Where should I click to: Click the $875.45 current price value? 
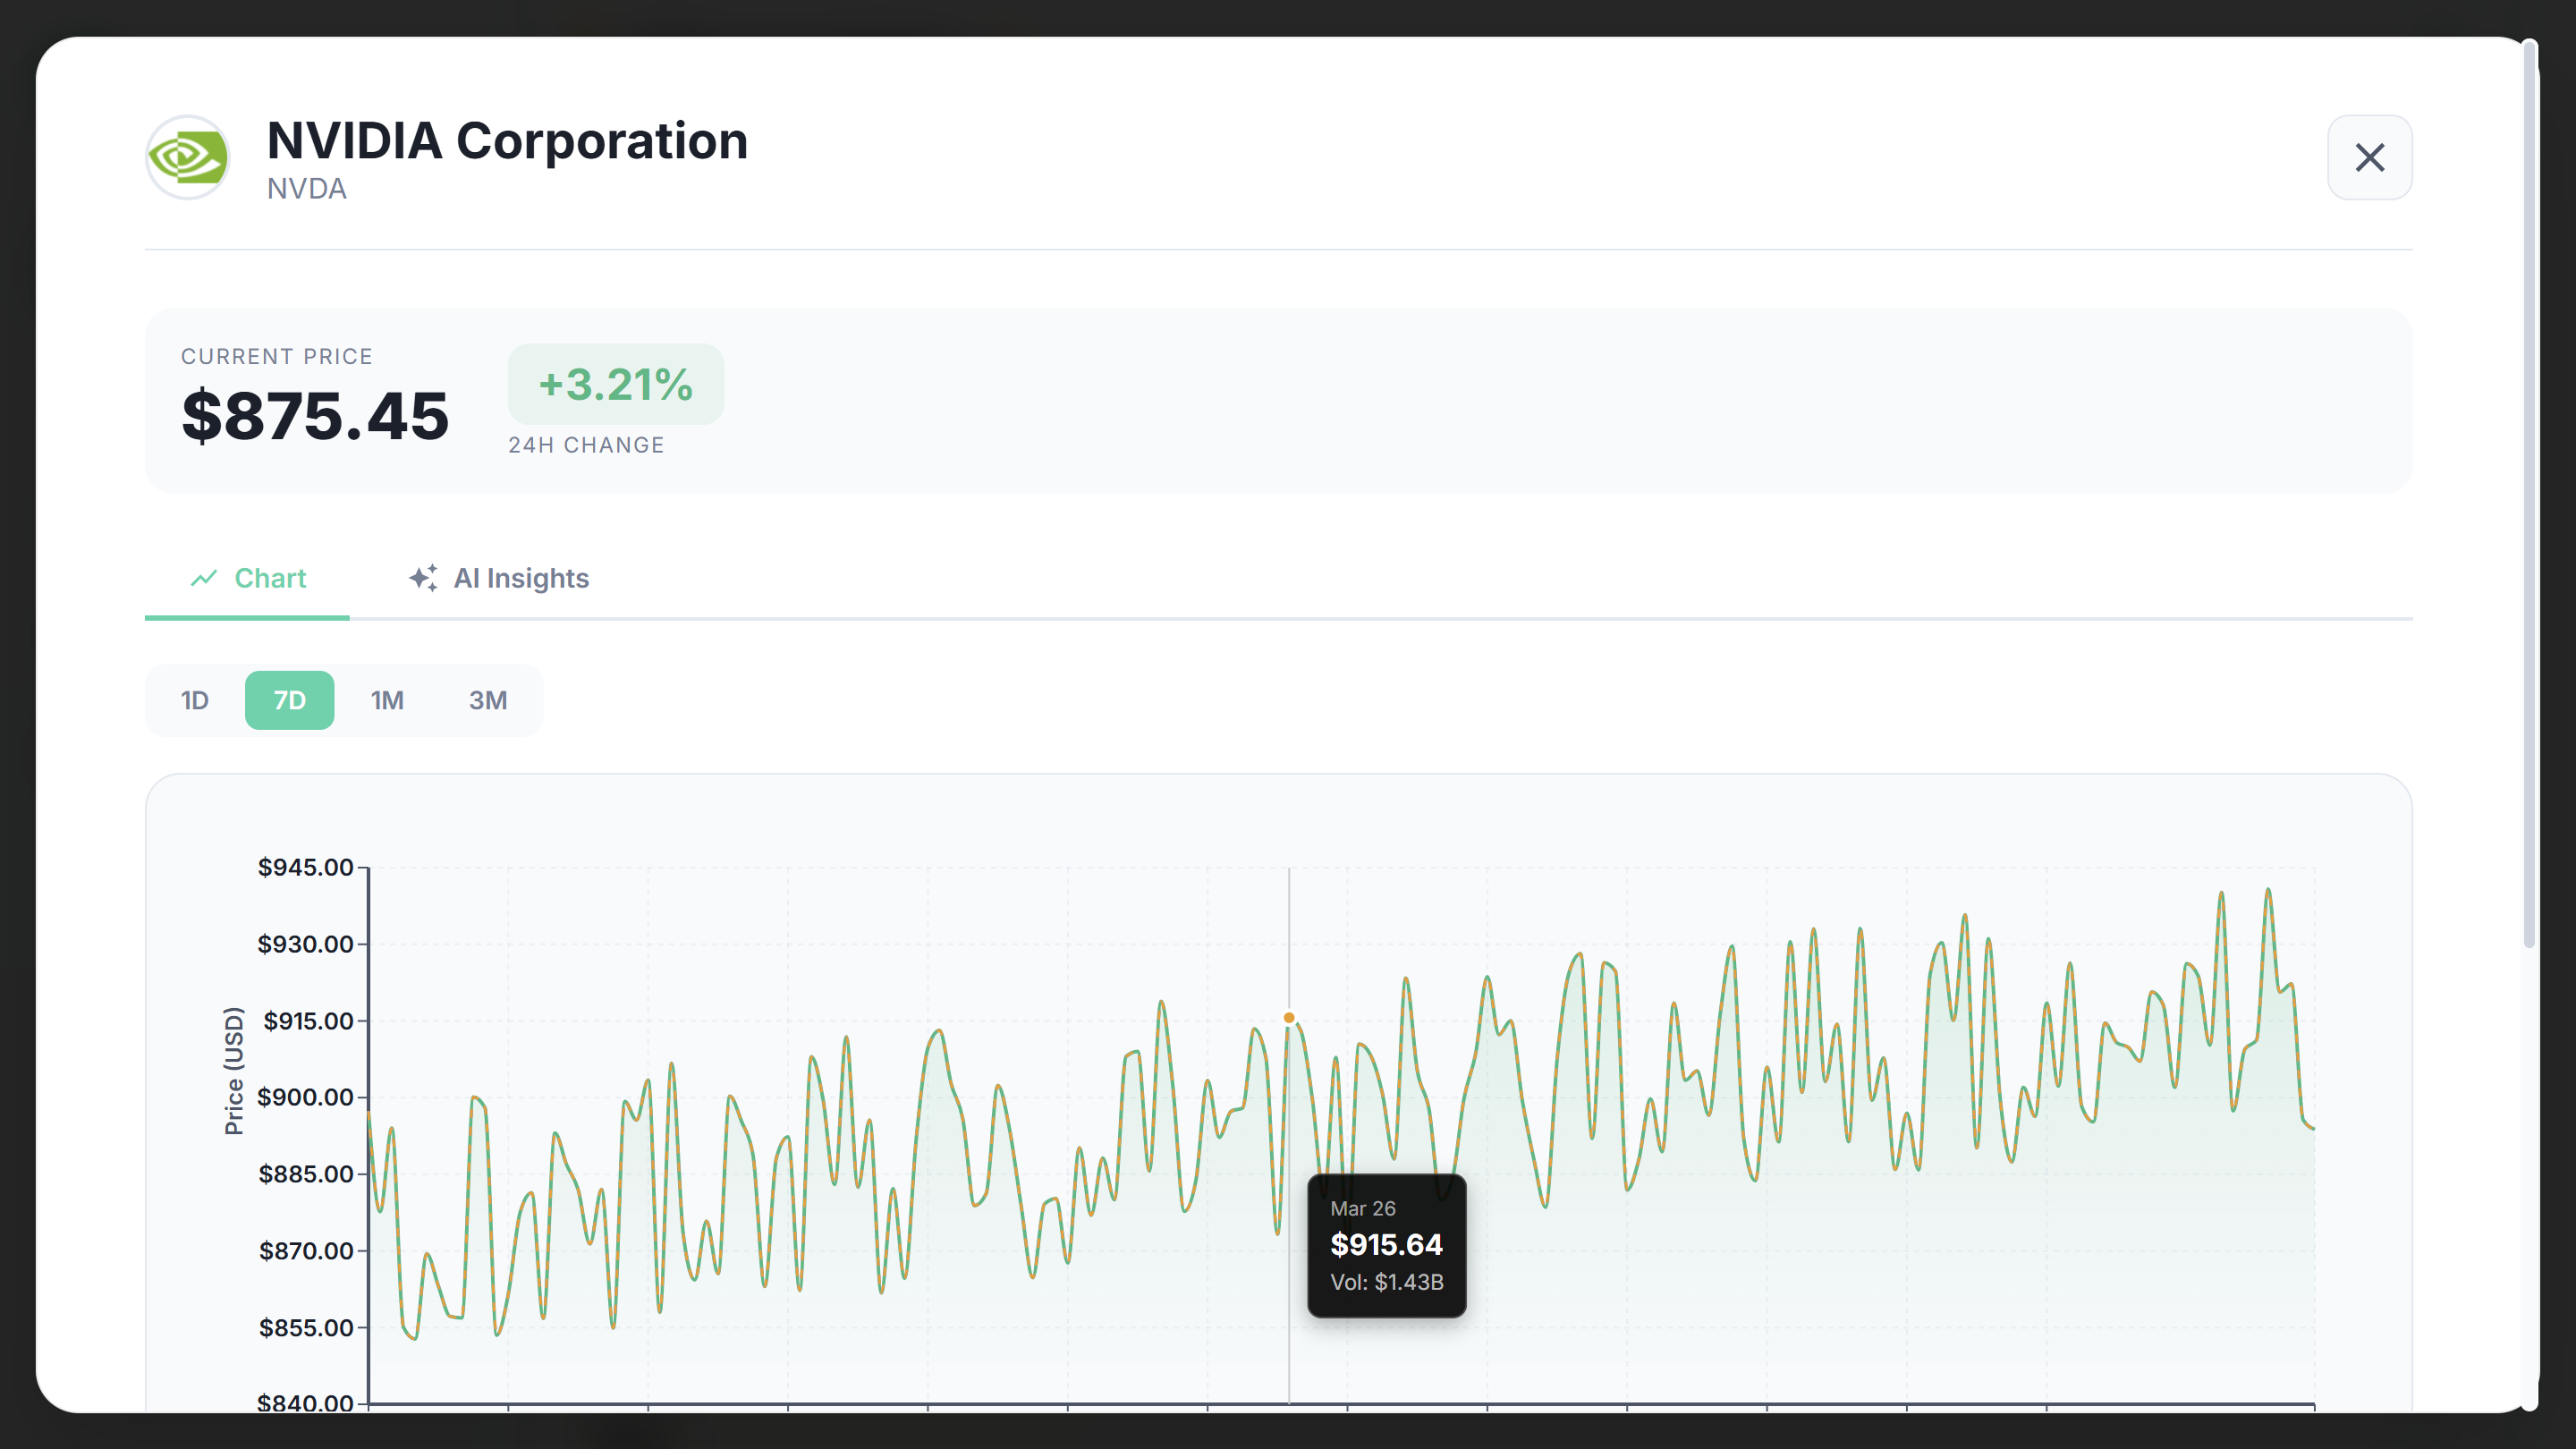[x=315, y=416]
